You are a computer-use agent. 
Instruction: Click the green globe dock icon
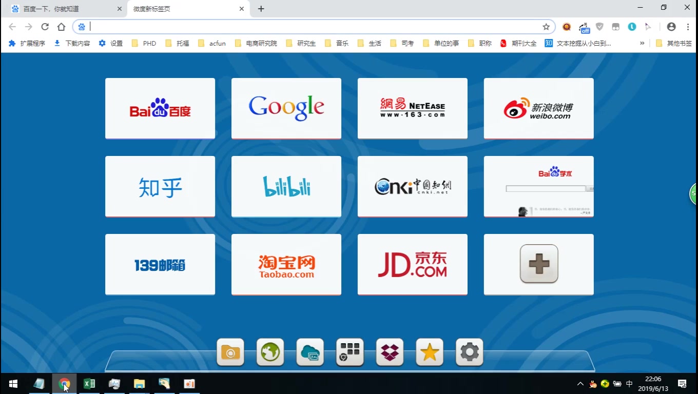click(270, 352)
